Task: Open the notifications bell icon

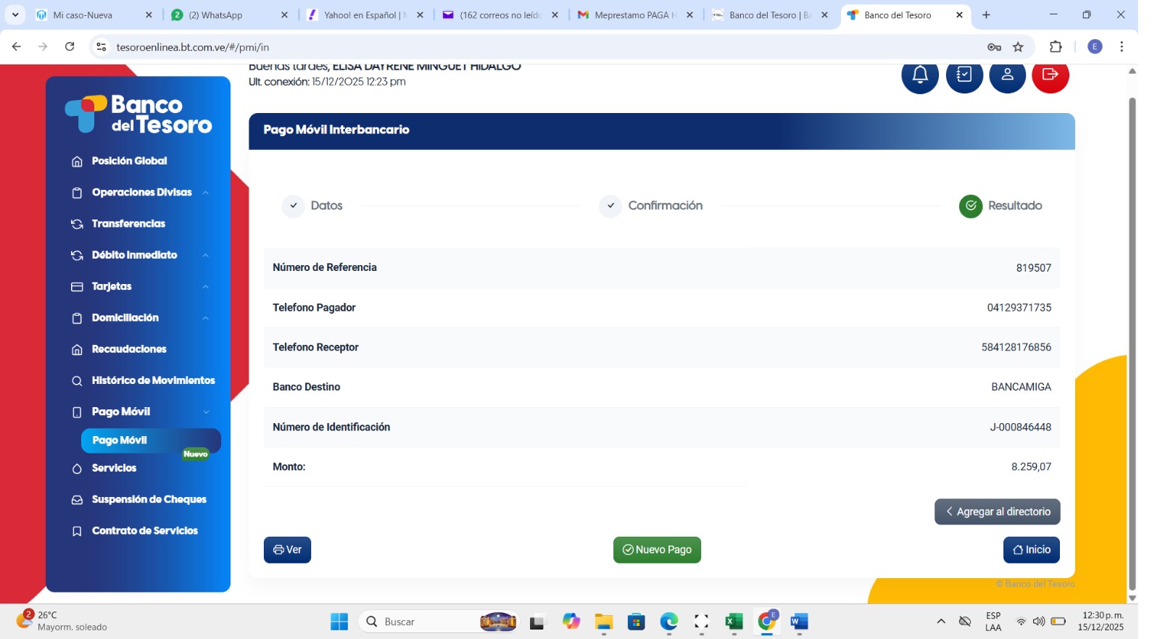Action: tap(919, 75)
